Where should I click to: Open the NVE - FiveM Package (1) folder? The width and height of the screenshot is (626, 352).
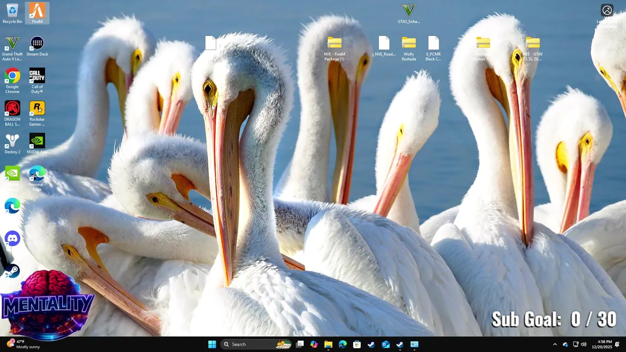tap(335, 48)
